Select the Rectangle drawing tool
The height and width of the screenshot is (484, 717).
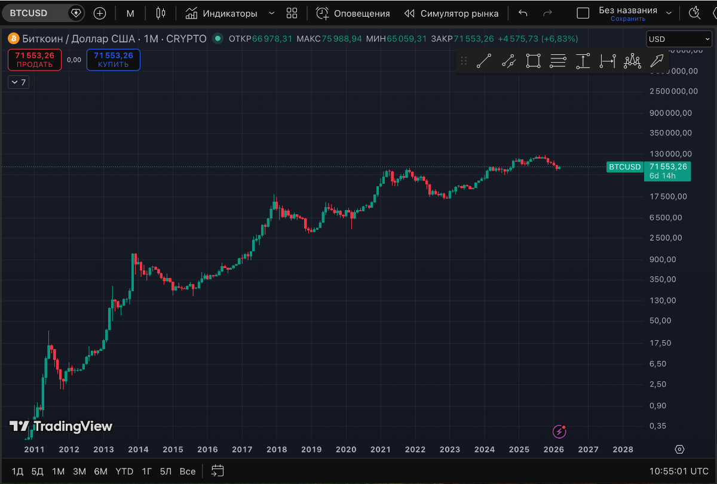(533, 61)
